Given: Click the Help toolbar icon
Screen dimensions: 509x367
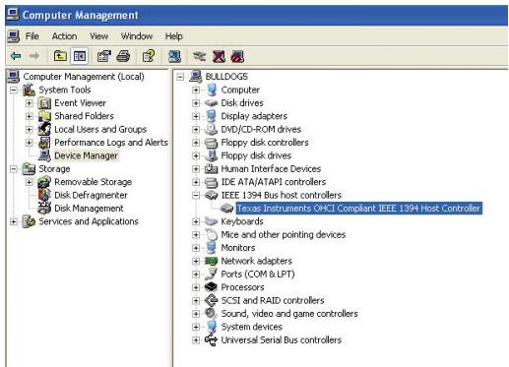Looking at the screenshot, I should pyautogui.click(x=149, y=56).
